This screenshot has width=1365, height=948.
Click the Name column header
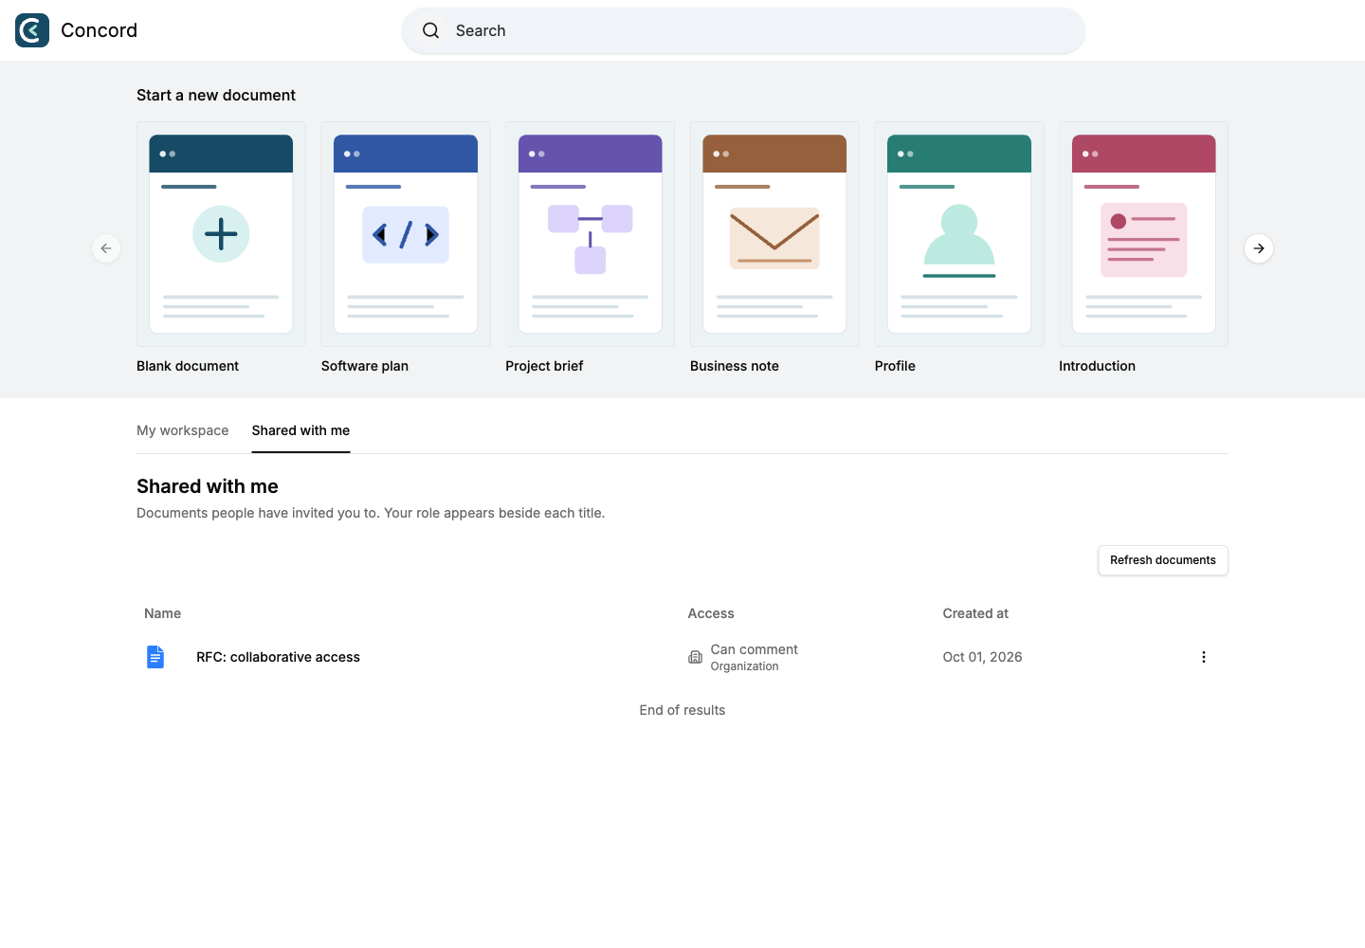(x=162, y=613)
